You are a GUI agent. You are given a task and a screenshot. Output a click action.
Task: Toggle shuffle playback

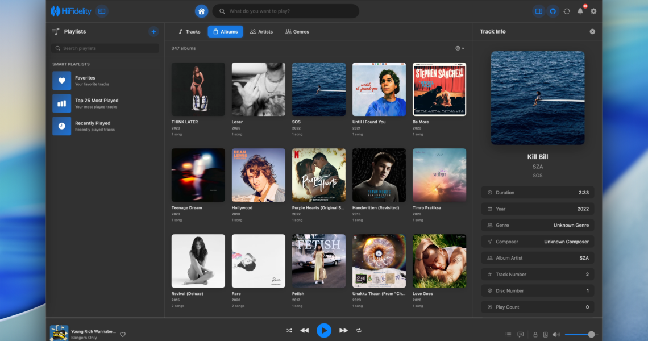289,330
